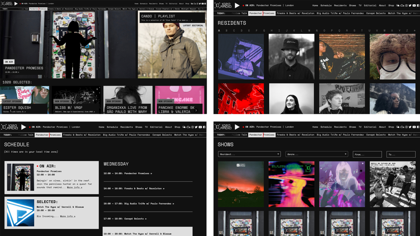Click Freaks & Beats in the Residents page today ticker
This screenshot has height=236, width=420.
pos(295,13)
